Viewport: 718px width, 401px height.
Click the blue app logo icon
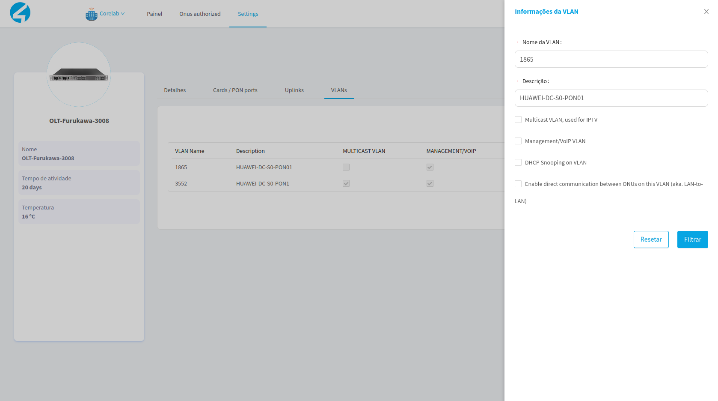point(20,12)
